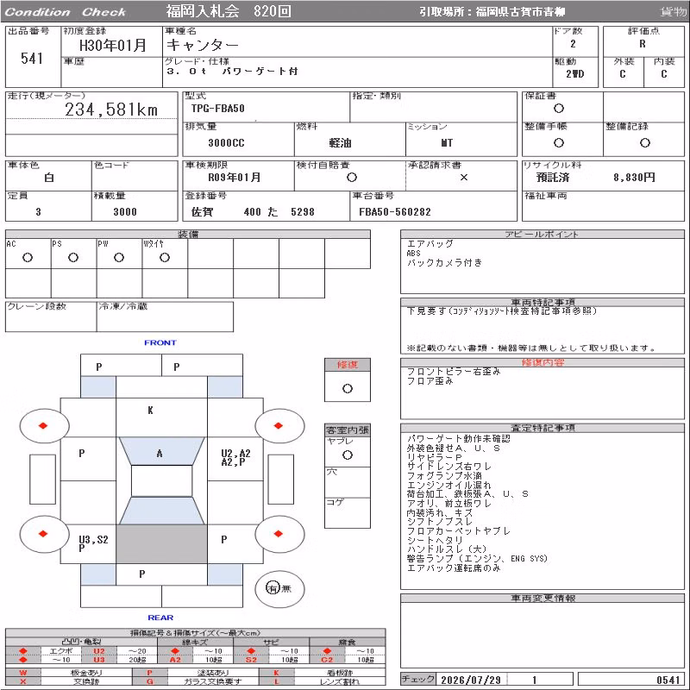Click the circle under 整備記録
This screenshot has height=690, width=690.
coord(644,142)
